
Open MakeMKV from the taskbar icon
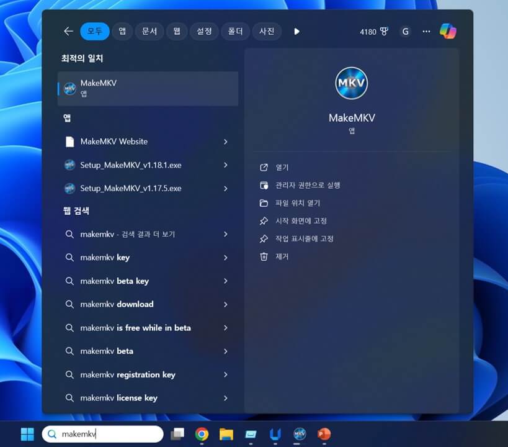pos(300,434)
